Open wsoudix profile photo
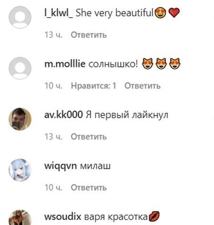 20,217
